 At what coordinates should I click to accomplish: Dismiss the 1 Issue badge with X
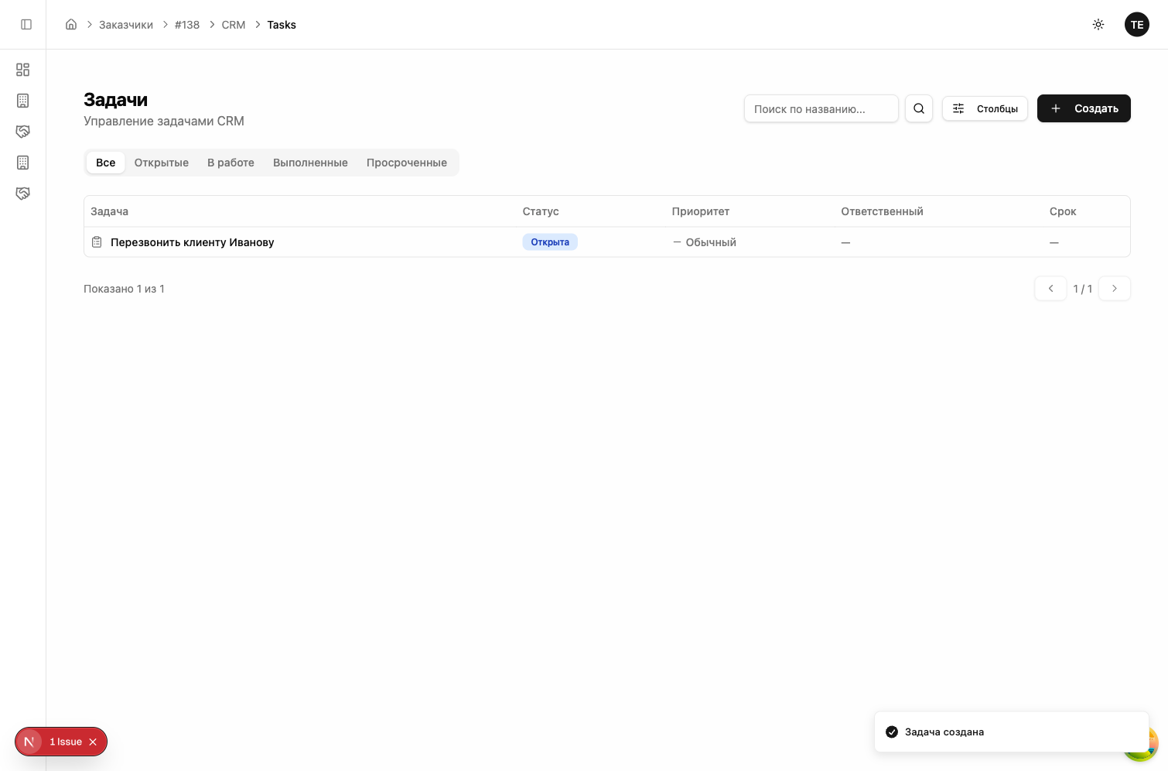pyautogui.click(x=93, y=742)
